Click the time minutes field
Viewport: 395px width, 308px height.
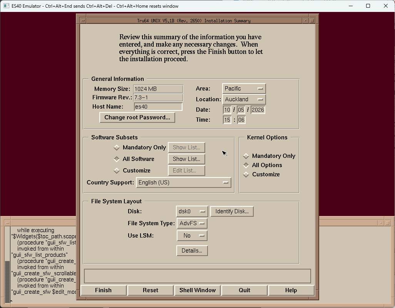(241, 120)
